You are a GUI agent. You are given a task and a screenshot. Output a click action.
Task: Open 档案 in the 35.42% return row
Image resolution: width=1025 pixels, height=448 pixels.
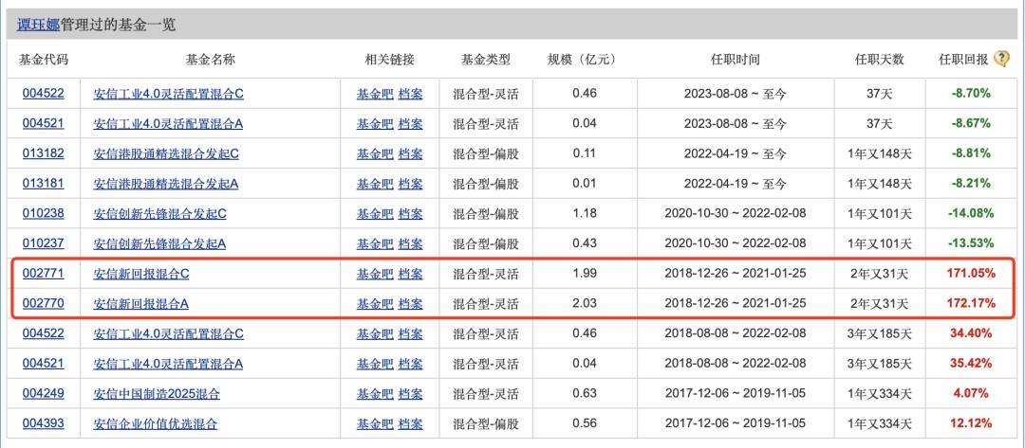click(411, 363)
